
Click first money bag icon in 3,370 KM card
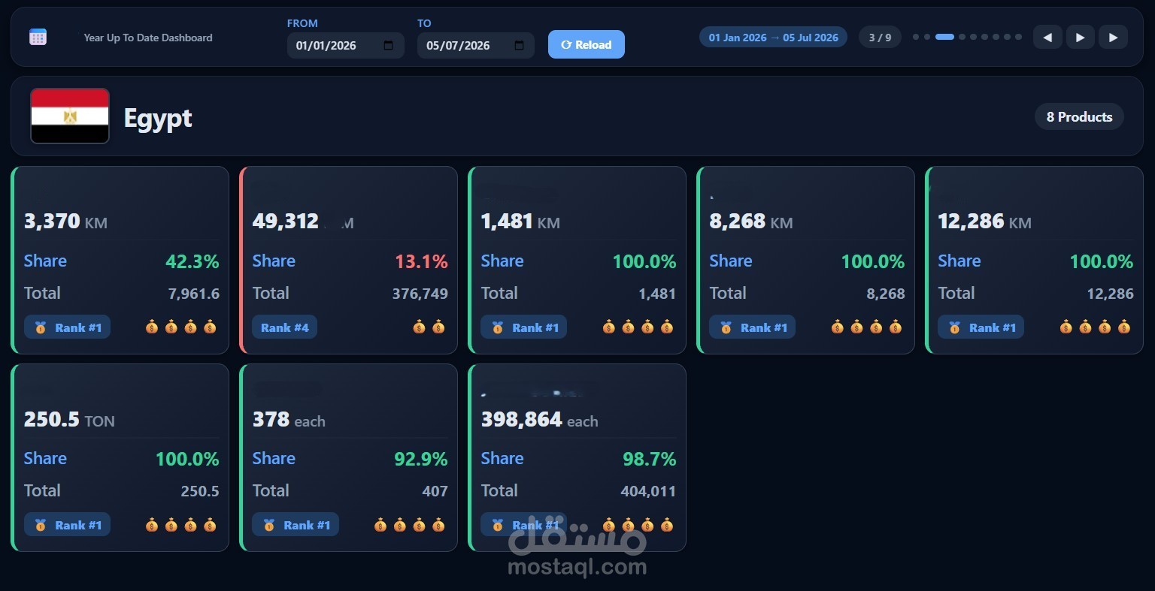[152, 327]
